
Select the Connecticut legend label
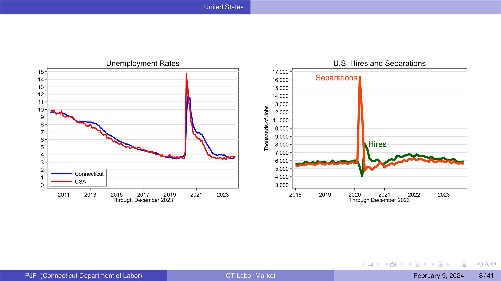coord(89,174)
